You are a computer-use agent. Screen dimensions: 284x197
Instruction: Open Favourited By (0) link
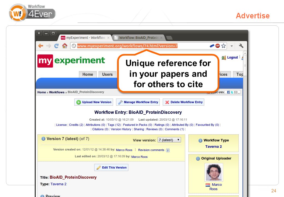(207, 125)
